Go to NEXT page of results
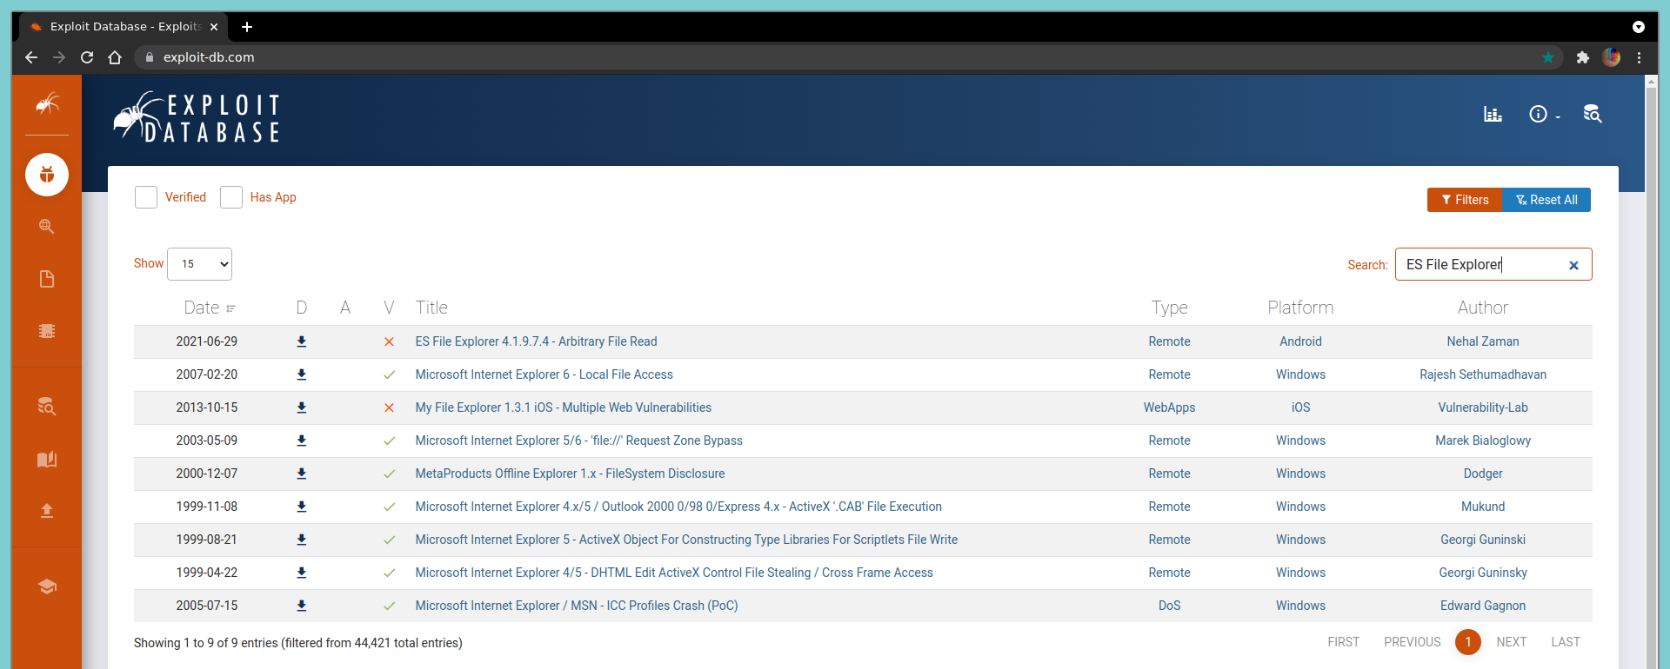Screen dimensions: 1670x669 (x=1512, y=642)
